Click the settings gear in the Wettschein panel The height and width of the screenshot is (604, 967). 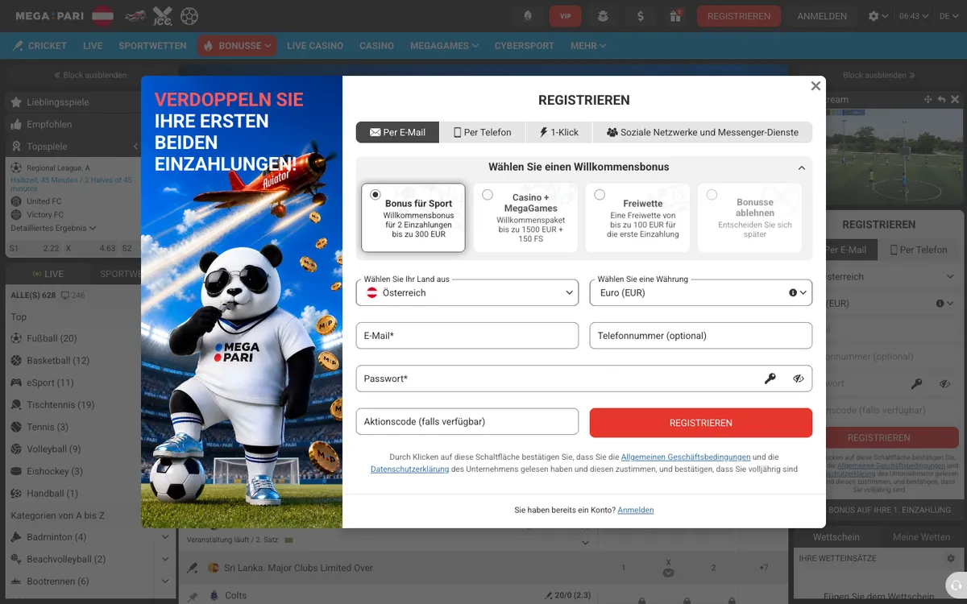click(x=950, y=558)
